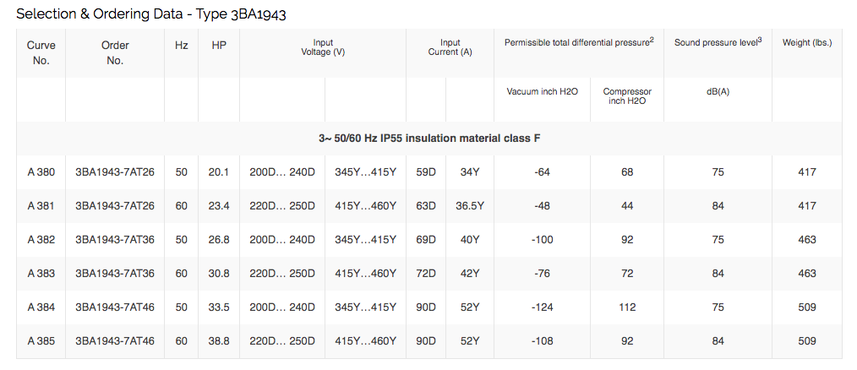Image resolution: width=857 pixels, height=370 pixels.
Task: Click the dB(A) subheader cell
Action: point(718,91)
